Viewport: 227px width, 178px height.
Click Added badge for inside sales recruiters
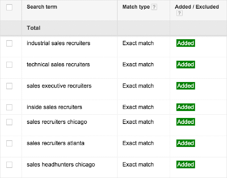pyautogui.click(x=185, y=107)
